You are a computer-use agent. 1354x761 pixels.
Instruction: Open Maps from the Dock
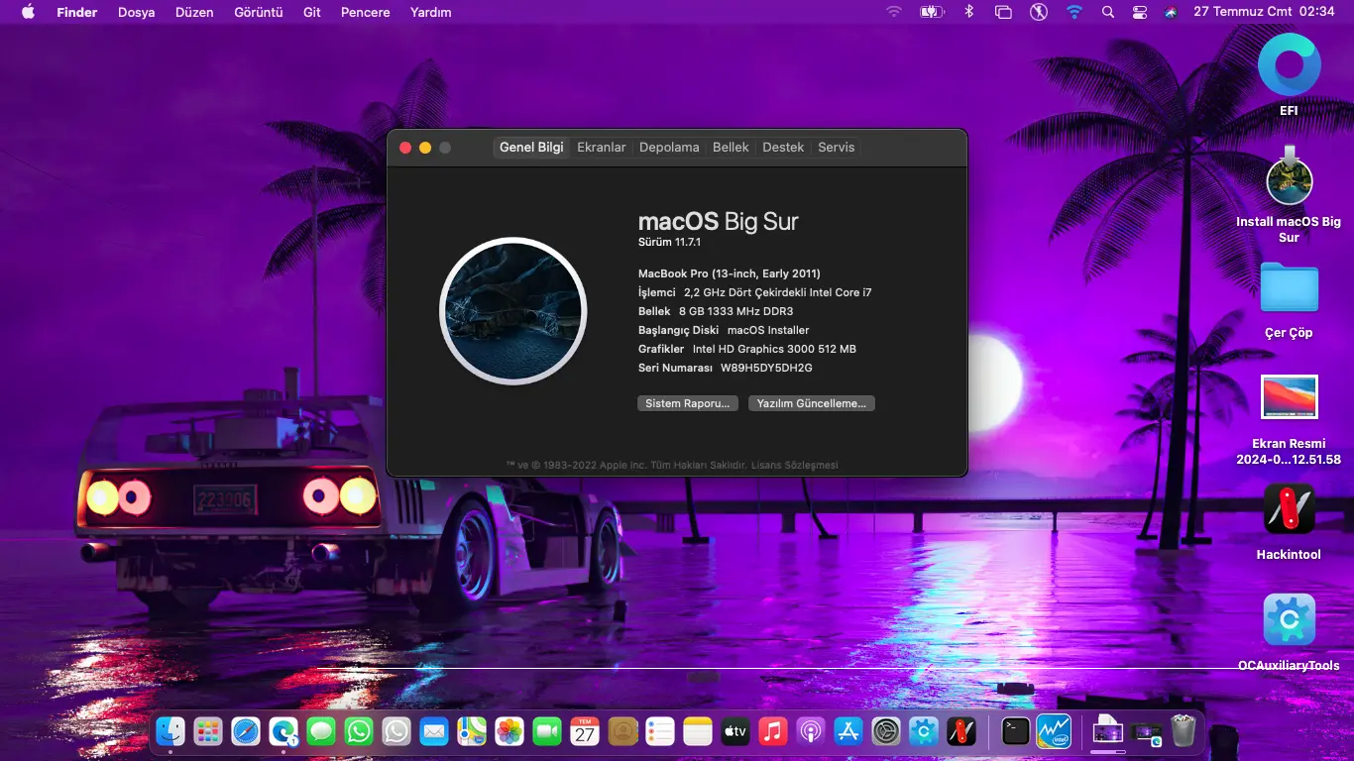tap(472, 731)
